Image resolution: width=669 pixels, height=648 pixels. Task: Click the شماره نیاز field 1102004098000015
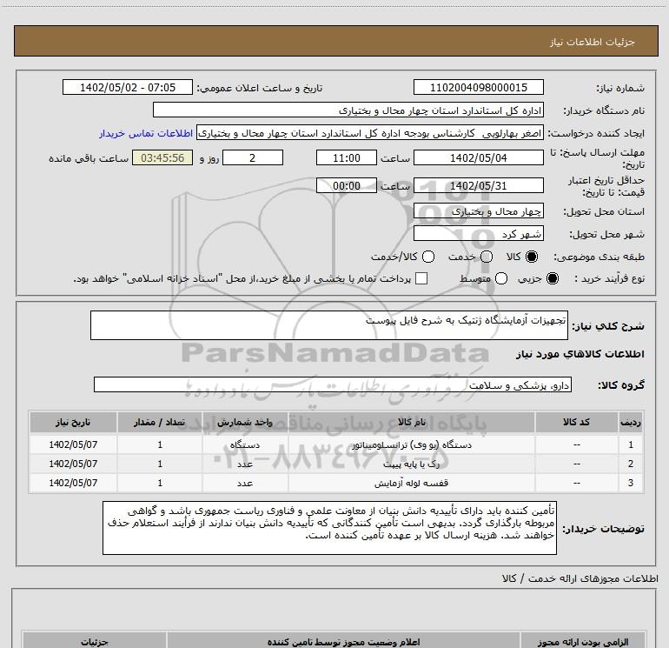tap(478, 87)
